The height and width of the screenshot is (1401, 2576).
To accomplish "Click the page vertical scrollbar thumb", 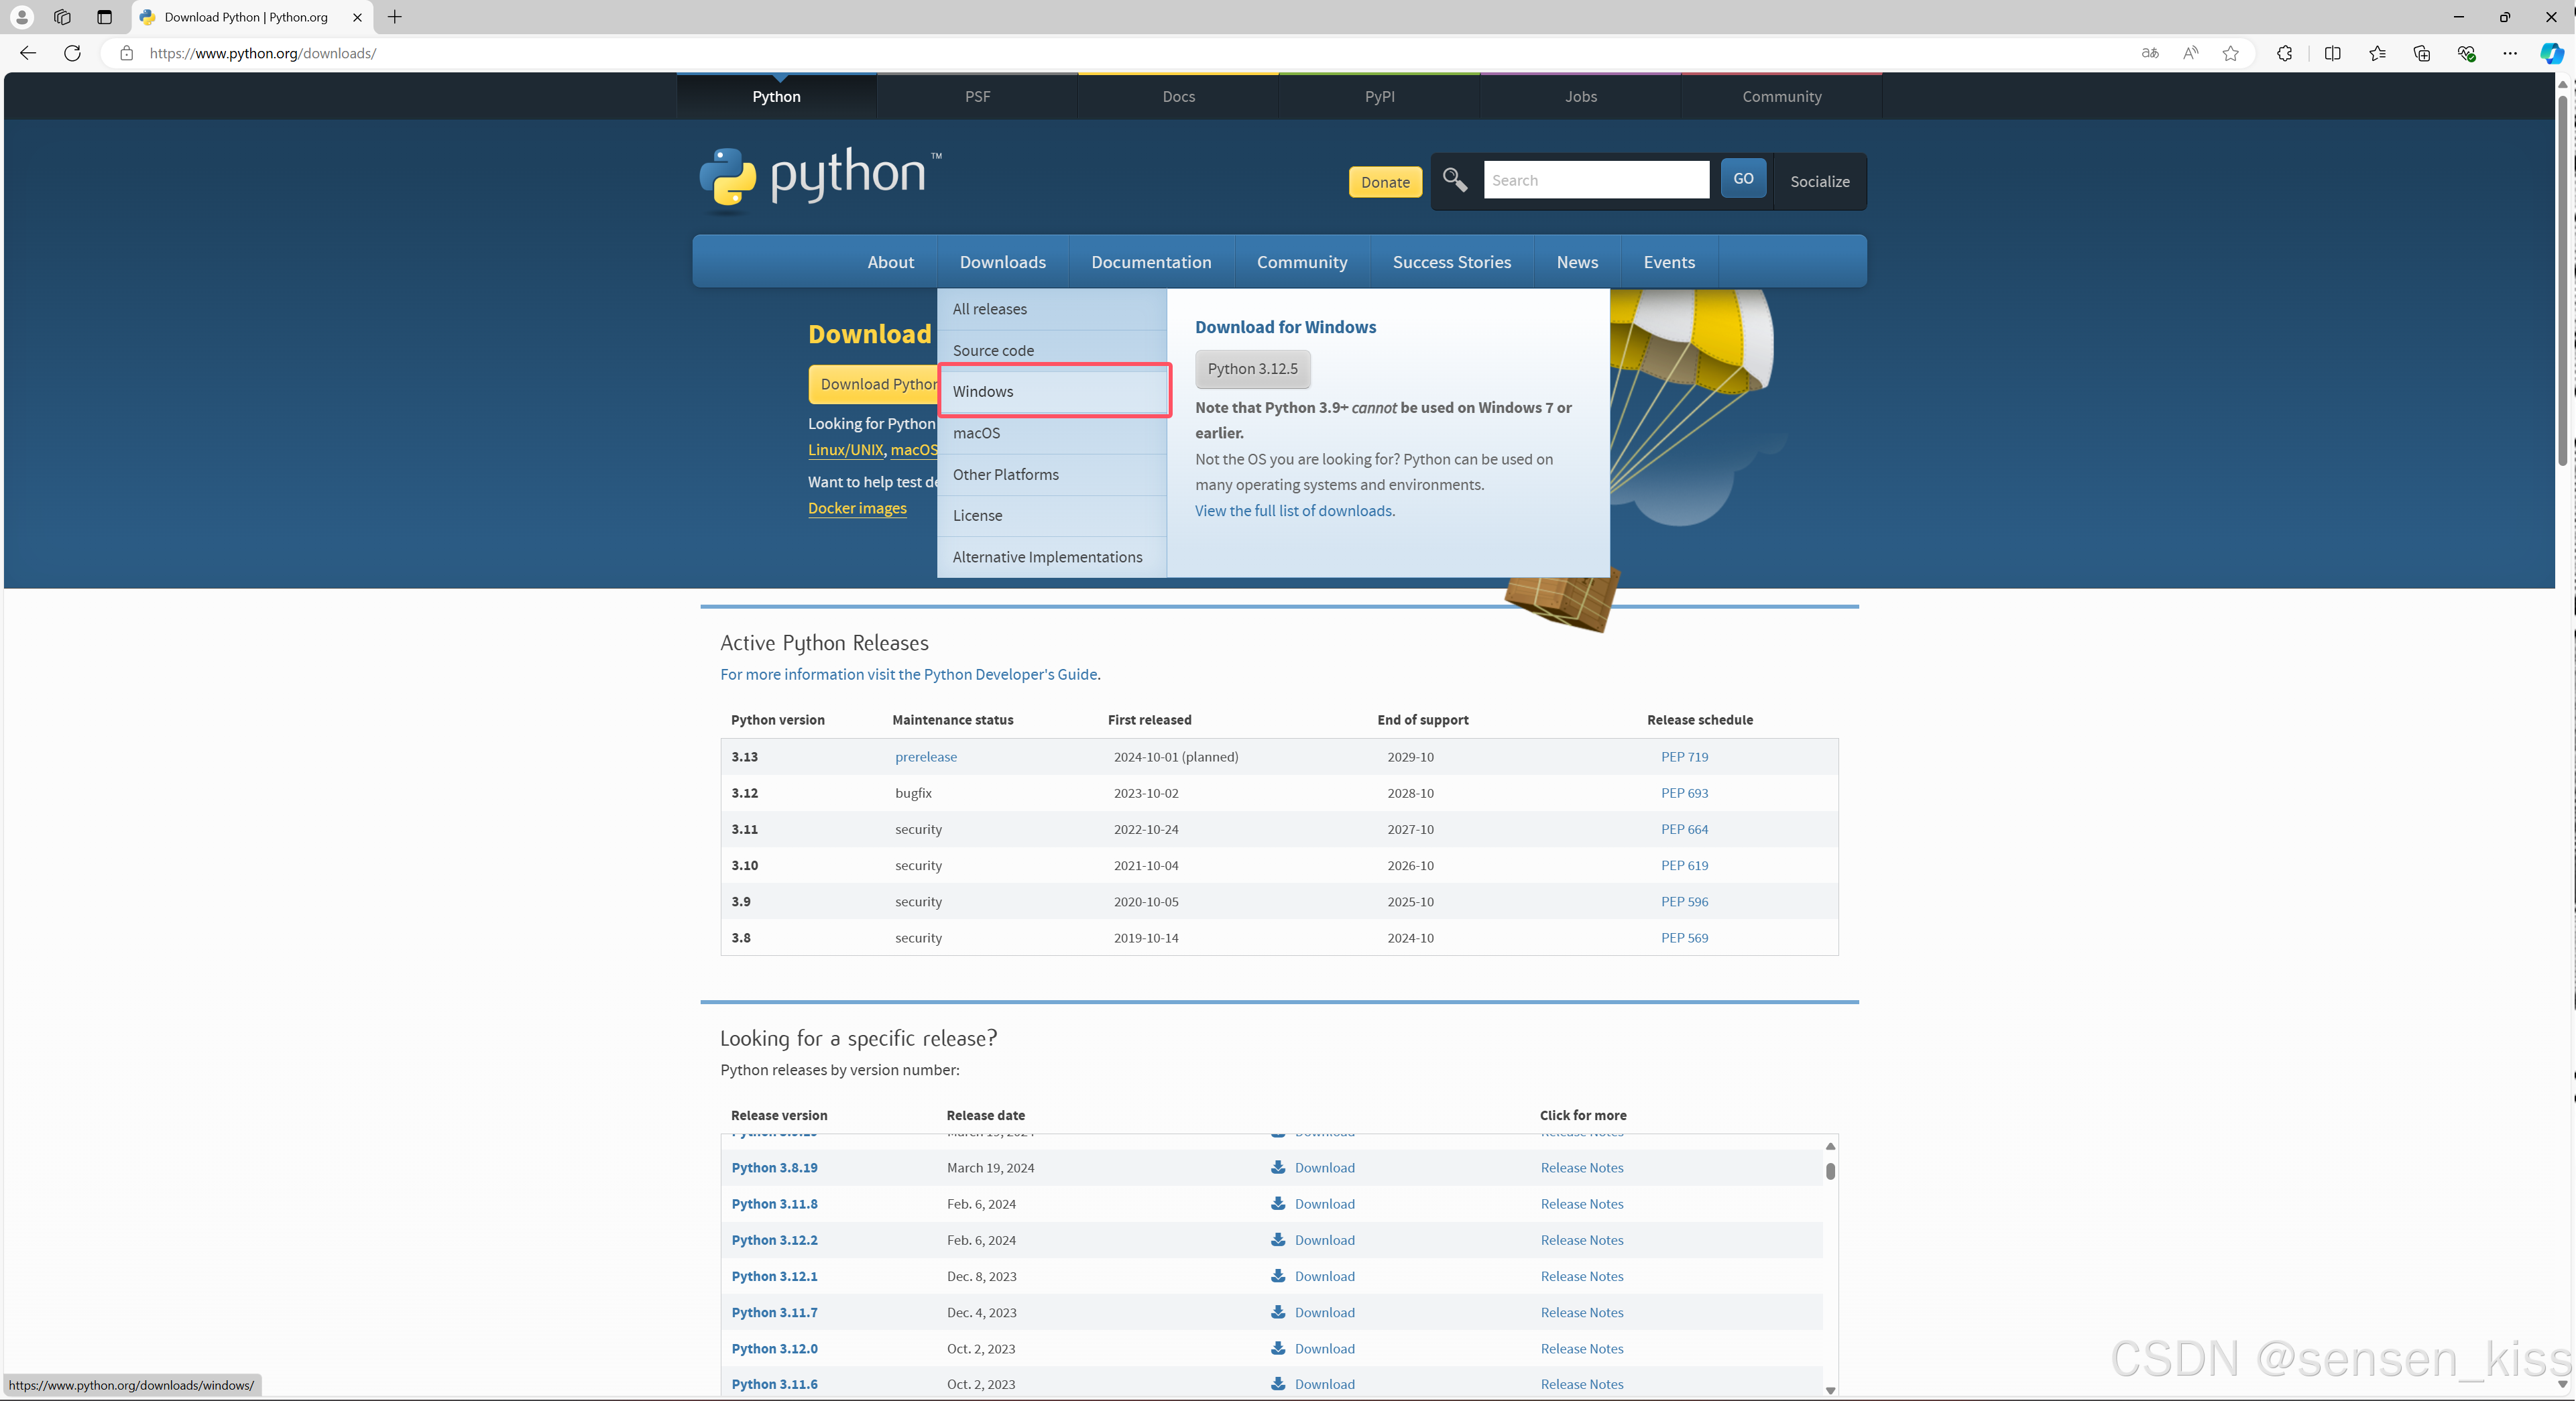I will point(2563,280).
